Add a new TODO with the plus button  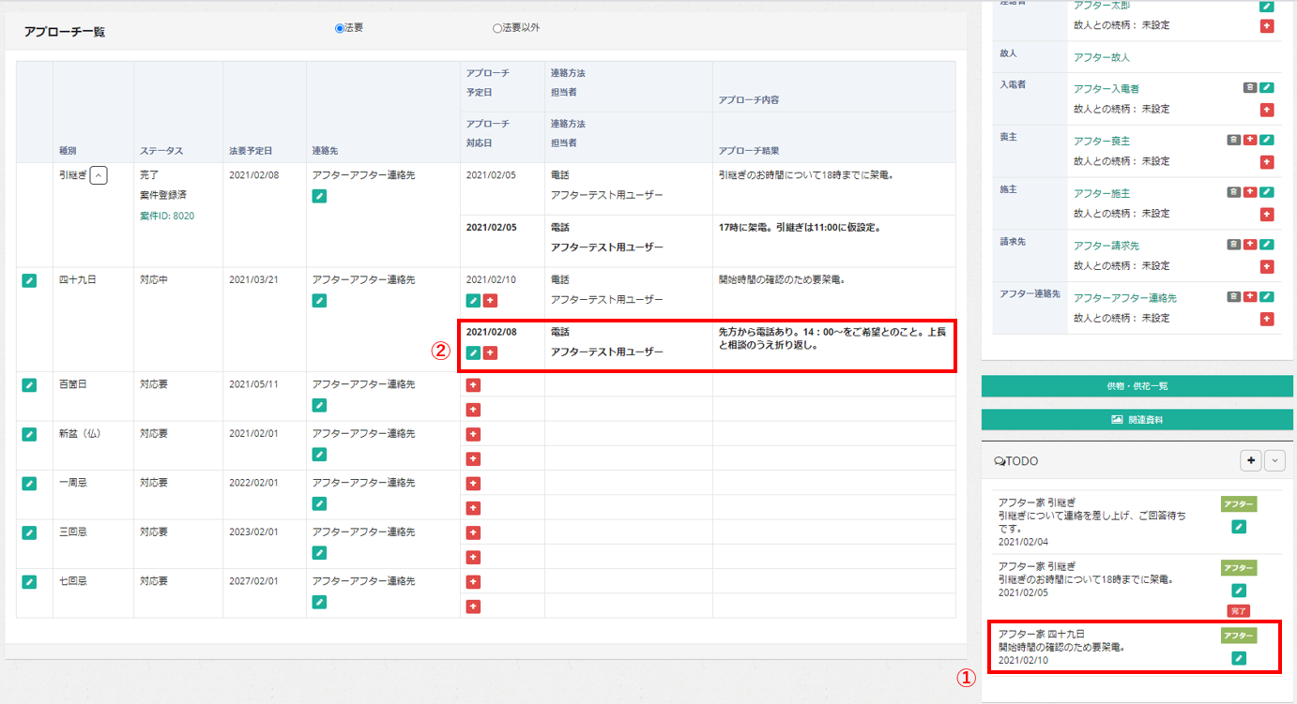pos(1250,460)
